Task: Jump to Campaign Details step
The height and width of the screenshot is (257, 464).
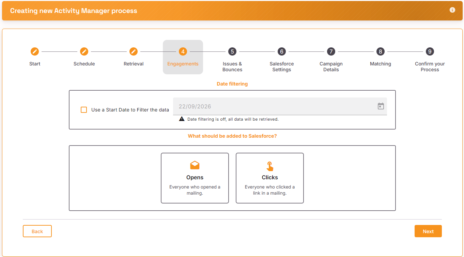Action: [331, 66]
